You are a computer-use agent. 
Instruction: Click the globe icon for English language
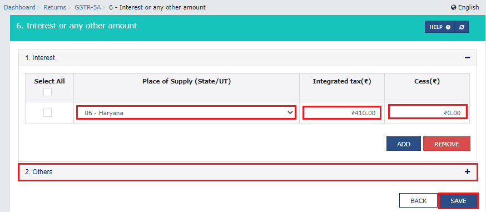453,7
